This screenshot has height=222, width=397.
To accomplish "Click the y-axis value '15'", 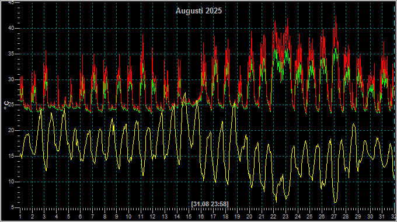I will [x=11, y=156].
